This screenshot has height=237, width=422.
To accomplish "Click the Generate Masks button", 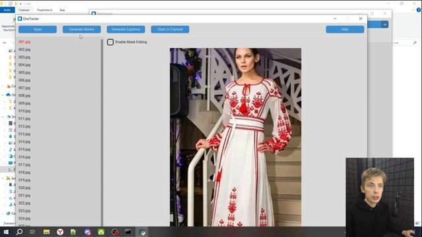I will pyautogui.click(x=82, y=29).
